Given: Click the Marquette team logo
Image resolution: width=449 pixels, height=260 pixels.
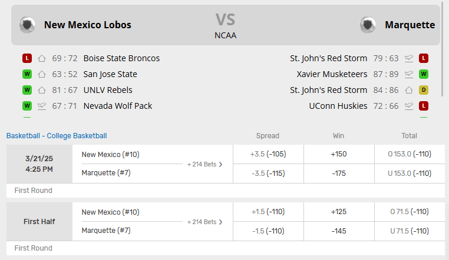Looking at the screenshot, I should click(x=368, y=25).
